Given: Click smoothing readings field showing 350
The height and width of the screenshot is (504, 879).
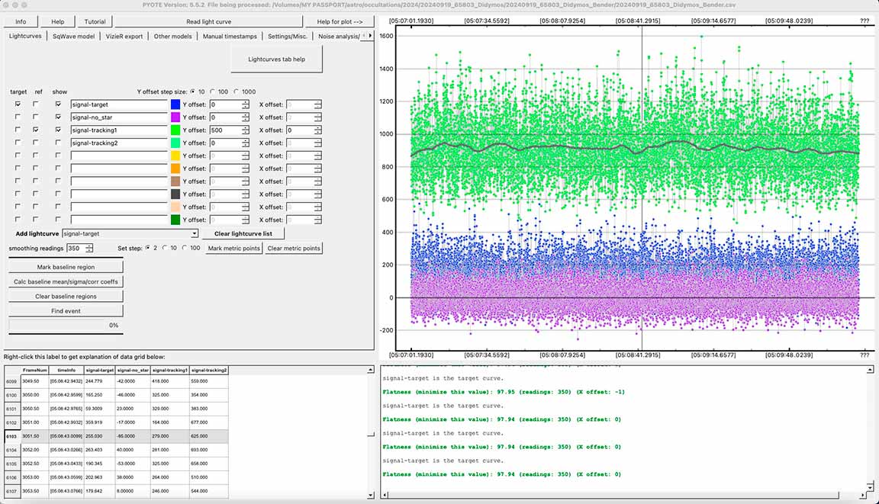Looking at the screenshot, I should (76, 248).
